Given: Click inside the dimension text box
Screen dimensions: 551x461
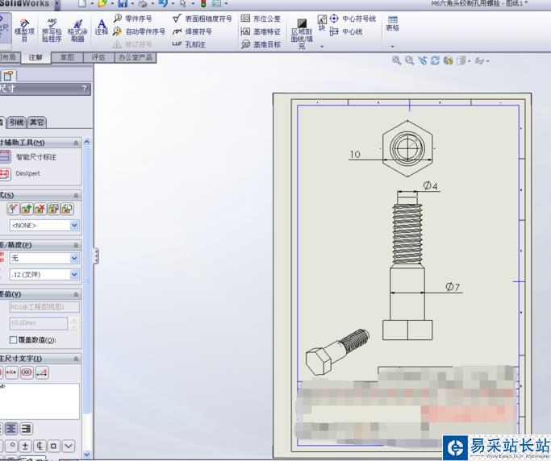Looking at the screenshot, I should [x=40, y=401].
